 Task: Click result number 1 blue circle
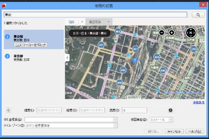tap(7, 37)
